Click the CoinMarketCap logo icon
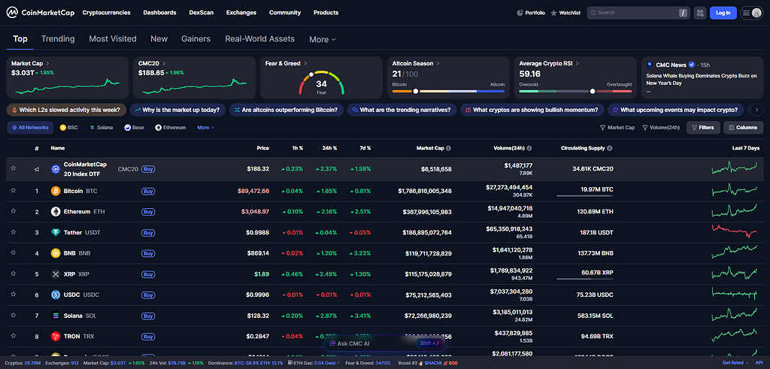The image size is (770, 369). pos(12,13)
